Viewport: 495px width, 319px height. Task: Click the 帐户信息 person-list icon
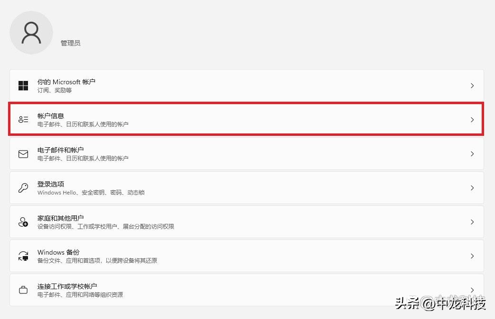pyautogui.click(x=23, y=119)
